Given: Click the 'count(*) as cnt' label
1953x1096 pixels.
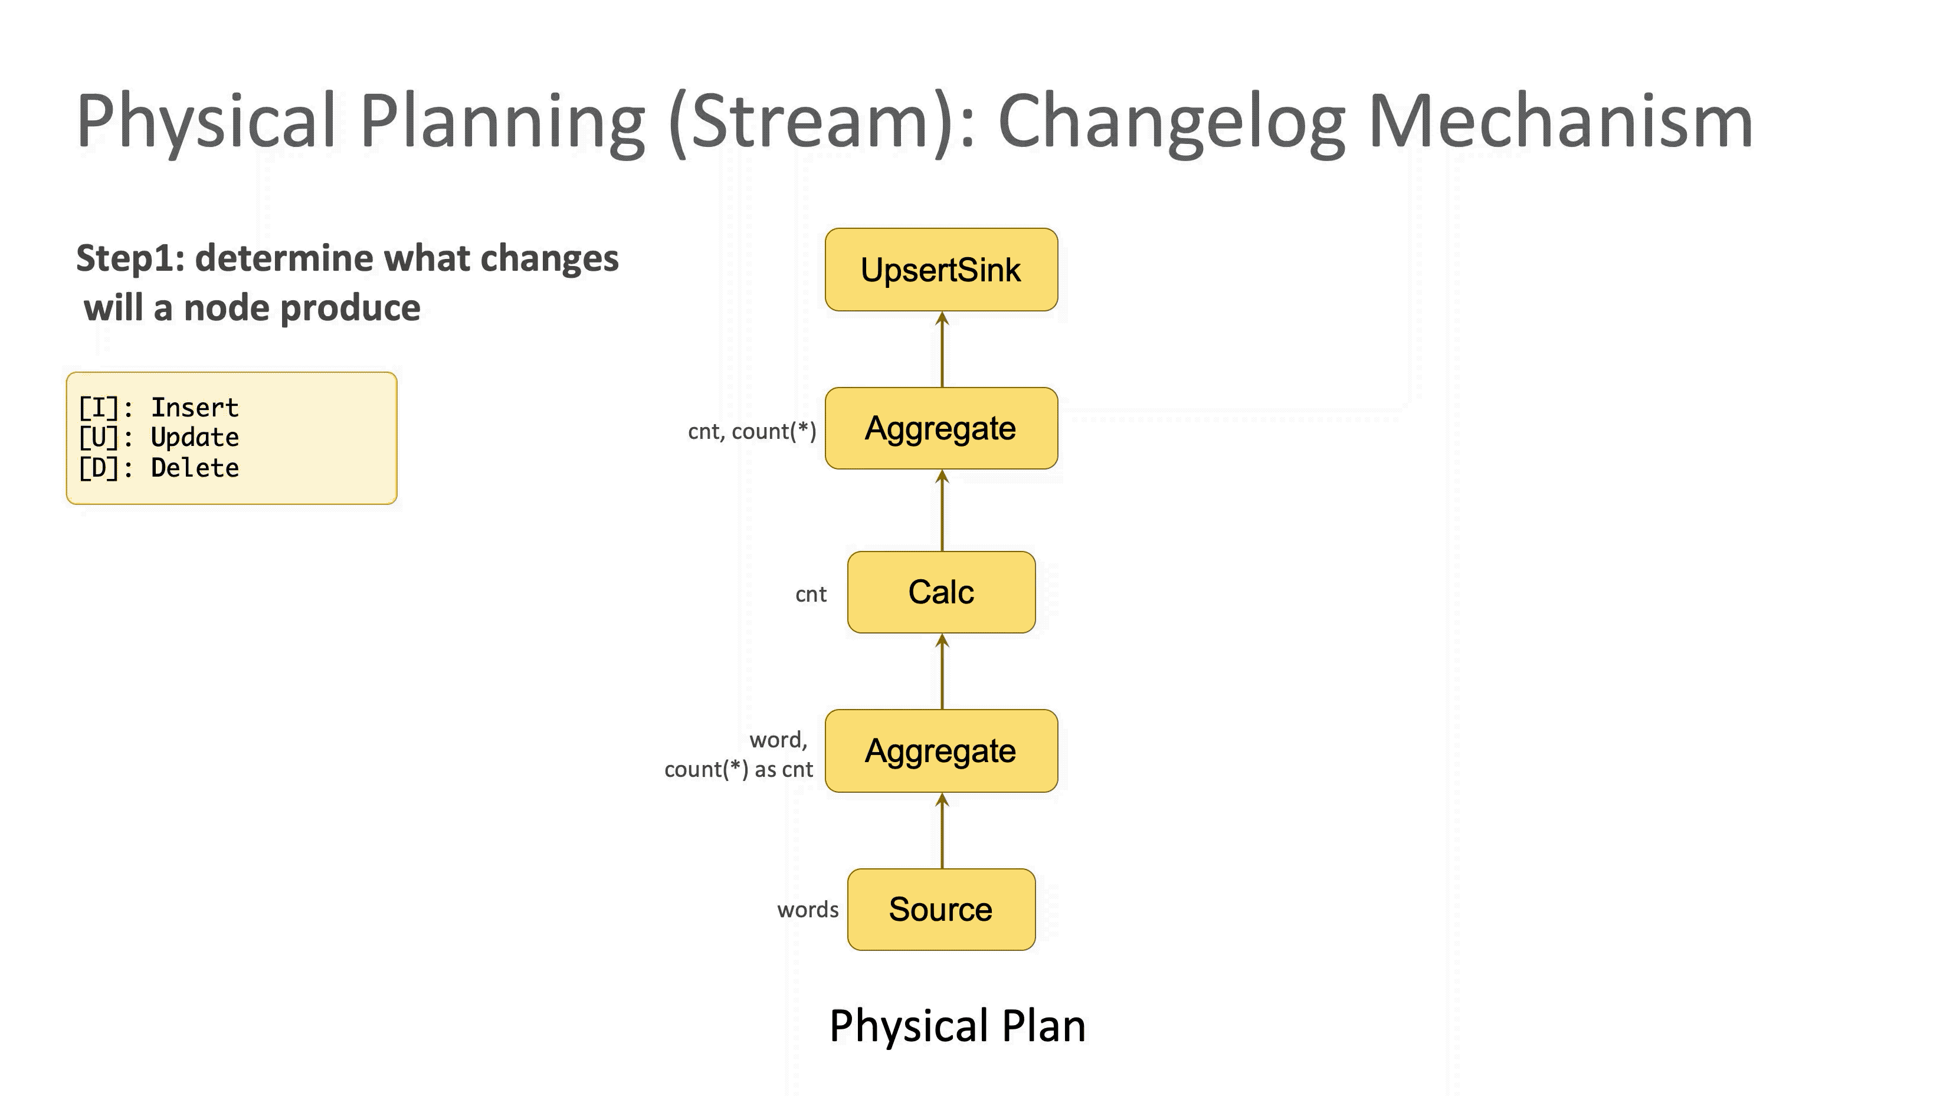Looking at the screenshot, I should [x=739, y=769].
